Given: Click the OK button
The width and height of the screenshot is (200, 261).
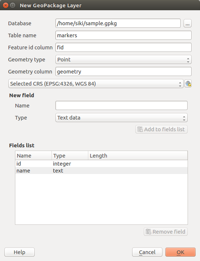Looking at the screenshot, I should click(180, 252).
